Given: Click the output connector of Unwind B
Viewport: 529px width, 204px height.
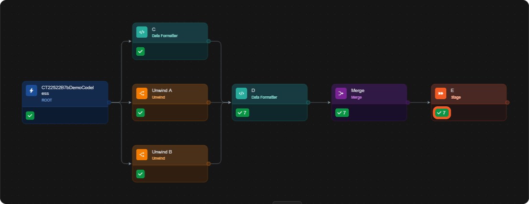Looking at the screenshot, I should (x=209, y=163).
